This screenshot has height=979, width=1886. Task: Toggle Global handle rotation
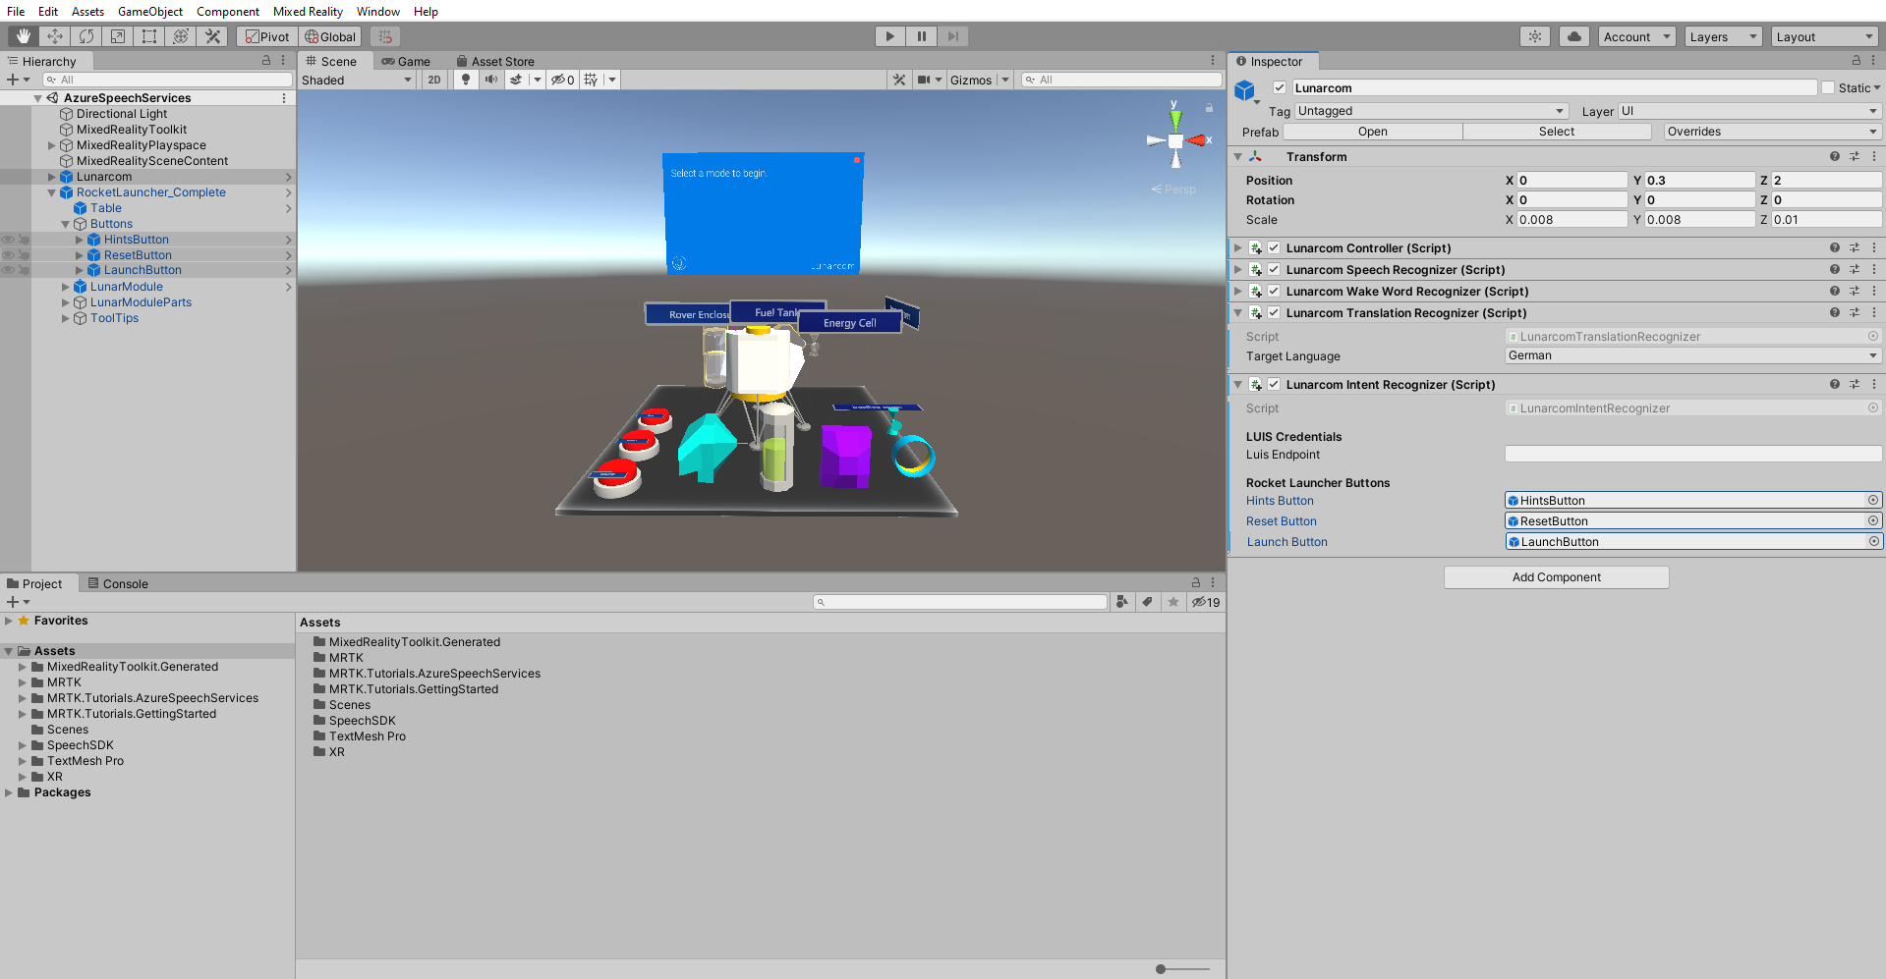tap(330, 36)
